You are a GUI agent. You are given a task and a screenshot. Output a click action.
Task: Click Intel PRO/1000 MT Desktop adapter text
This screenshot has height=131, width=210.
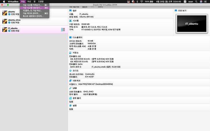pyautogui.click(x=96, y=84)
